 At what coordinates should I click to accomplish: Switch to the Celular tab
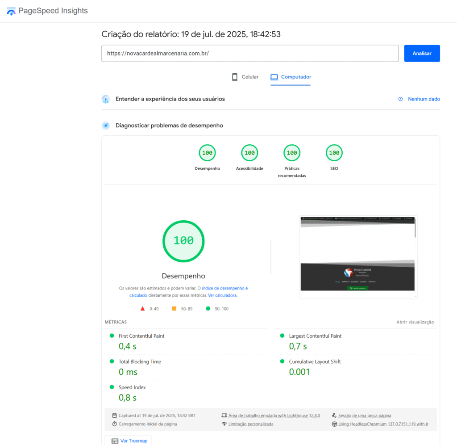click(245, 77)
